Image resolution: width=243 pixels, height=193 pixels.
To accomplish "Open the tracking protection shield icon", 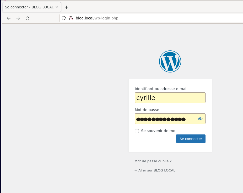I will click(x=64, y=18).
